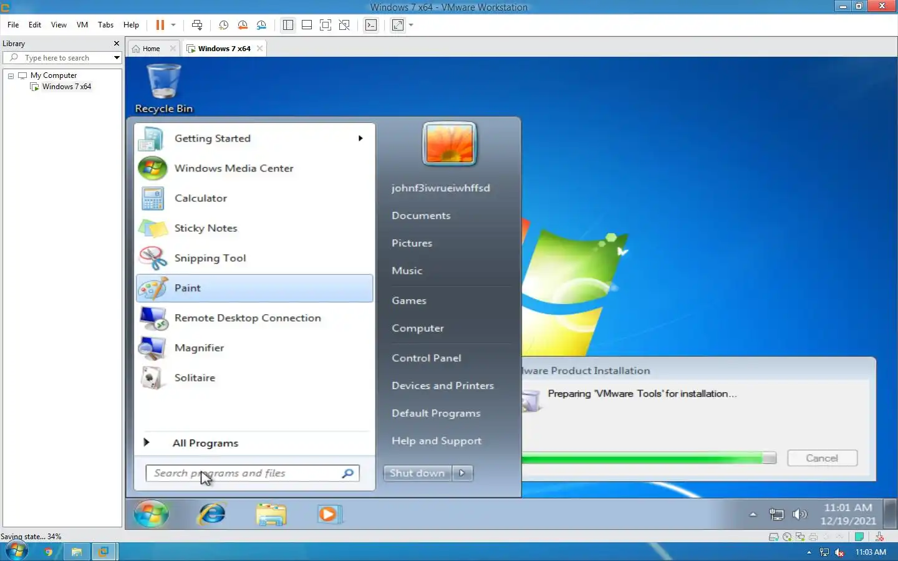Launch Magnifier
This screenshot has width=898, height=561.
(x=254, y=348)
